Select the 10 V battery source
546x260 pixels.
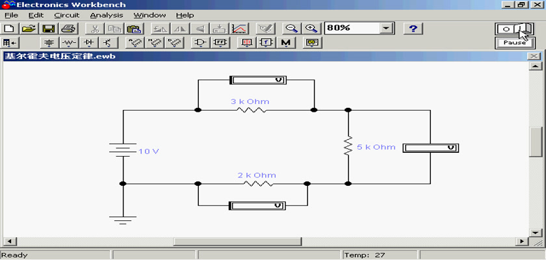[123, 149]
